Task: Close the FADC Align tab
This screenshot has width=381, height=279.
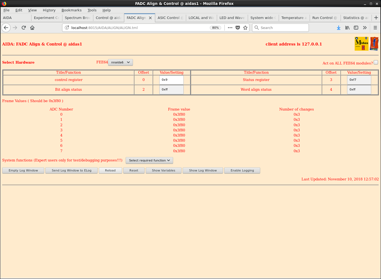Action: [x=150, y=18]
